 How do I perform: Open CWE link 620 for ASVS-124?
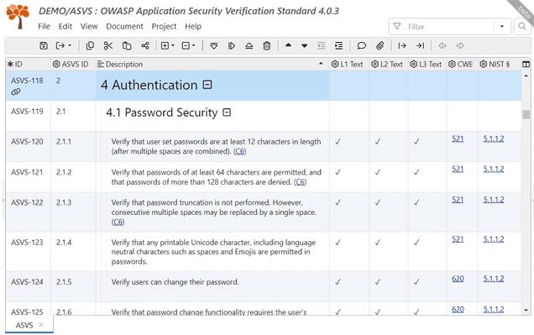click(458, 279)
